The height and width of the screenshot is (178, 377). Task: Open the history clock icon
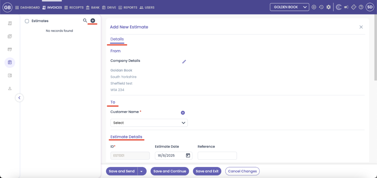click(321, 7)
